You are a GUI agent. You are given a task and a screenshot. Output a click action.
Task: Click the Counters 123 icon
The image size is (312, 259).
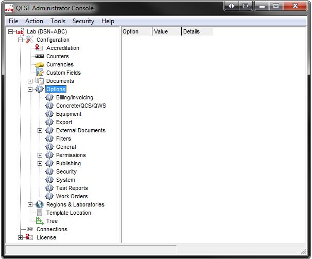click(40, 56)
